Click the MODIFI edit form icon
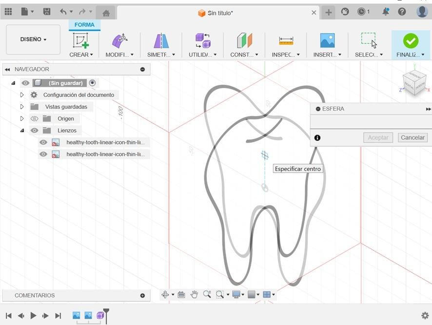 tap(119, 41)
